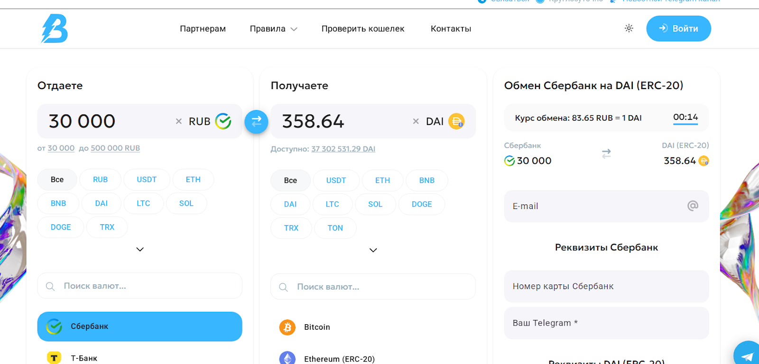The height and width of the screenshot is (364, 759).
Task: Click the swap arrows in exchange summary
Action: (606, 154)
